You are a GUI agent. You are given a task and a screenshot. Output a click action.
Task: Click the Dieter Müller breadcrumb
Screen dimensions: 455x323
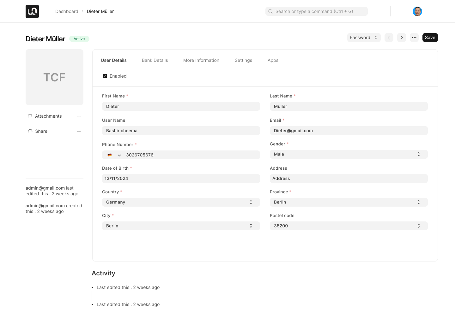[100, 11]
